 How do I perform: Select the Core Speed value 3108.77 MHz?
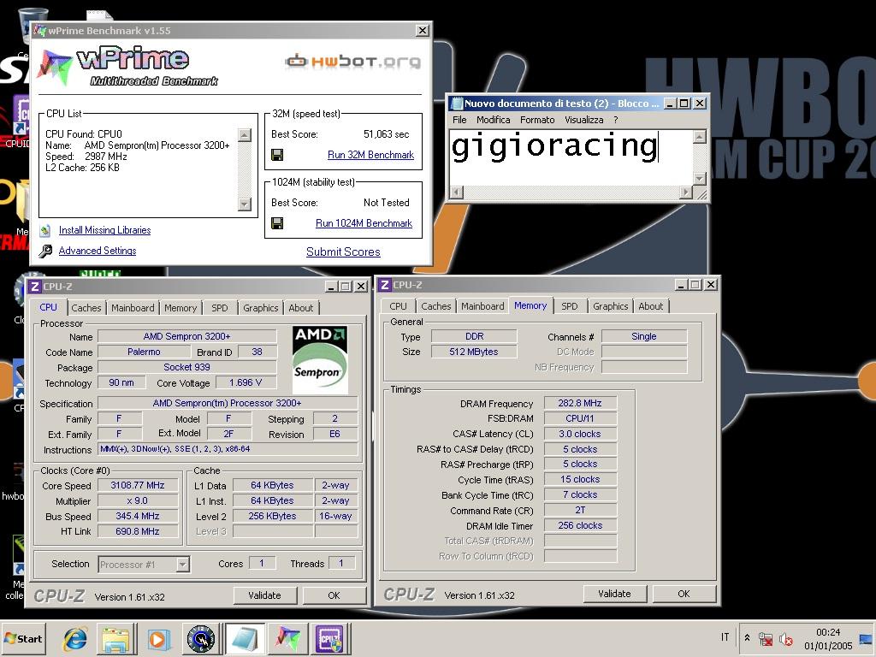tap(138, 486)
